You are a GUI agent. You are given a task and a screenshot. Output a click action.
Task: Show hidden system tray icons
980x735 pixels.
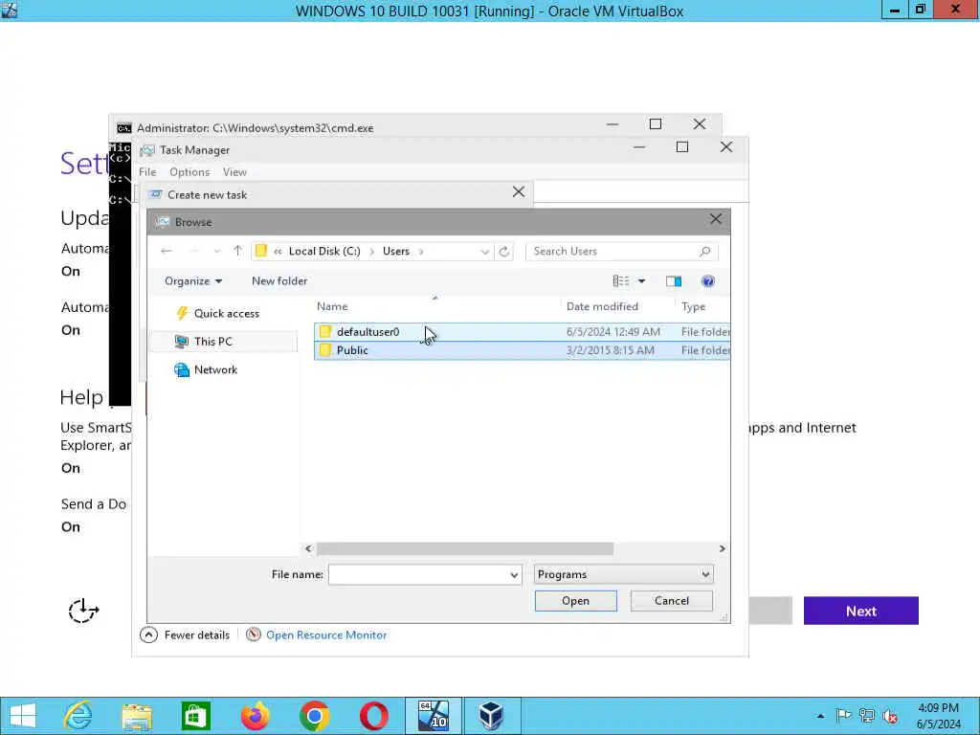coord(820,716)
